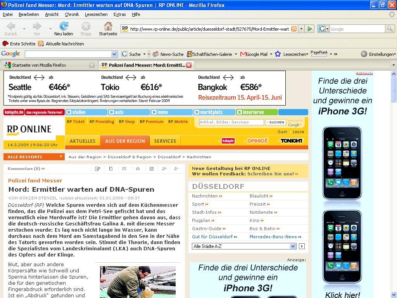Select the SERVICES navigation tab
397x298 pixels.
pyautogui.click(x=165, y=141)
